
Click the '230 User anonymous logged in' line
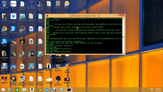click(59, 46)
